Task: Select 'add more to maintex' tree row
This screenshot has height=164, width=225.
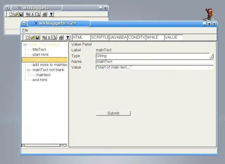Action: pos(50,65)
